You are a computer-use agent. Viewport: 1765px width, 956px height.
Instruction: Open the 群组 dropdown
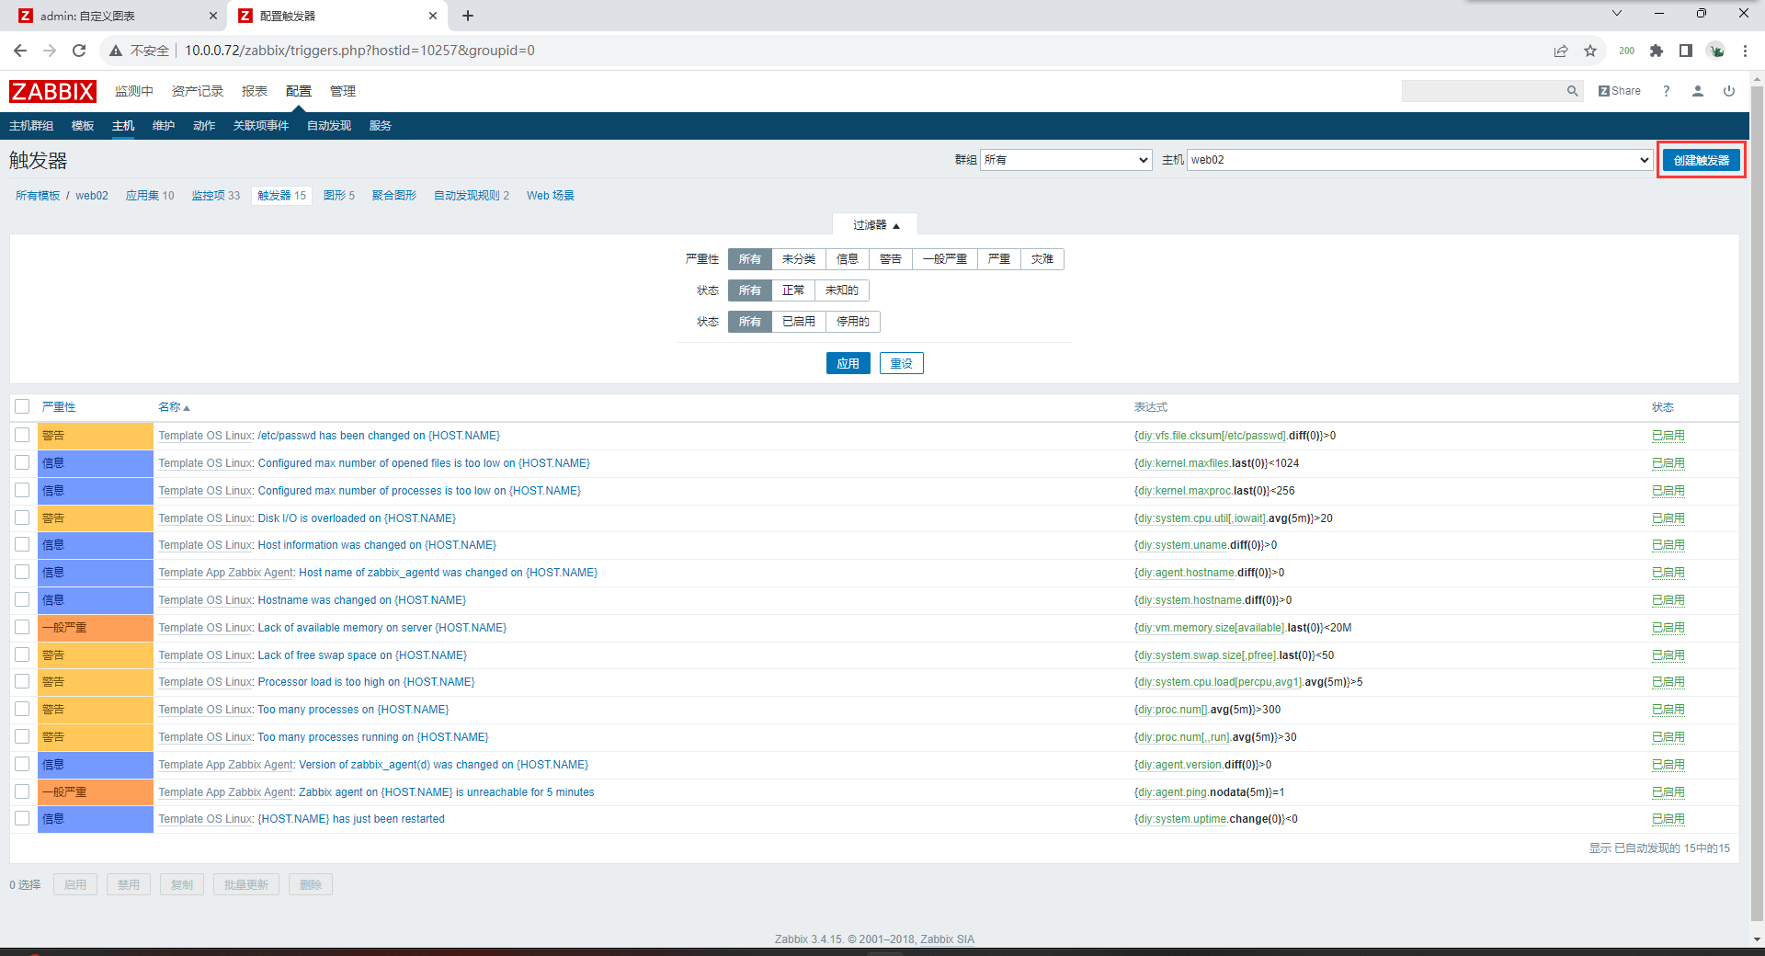[x=1066, y=160]
